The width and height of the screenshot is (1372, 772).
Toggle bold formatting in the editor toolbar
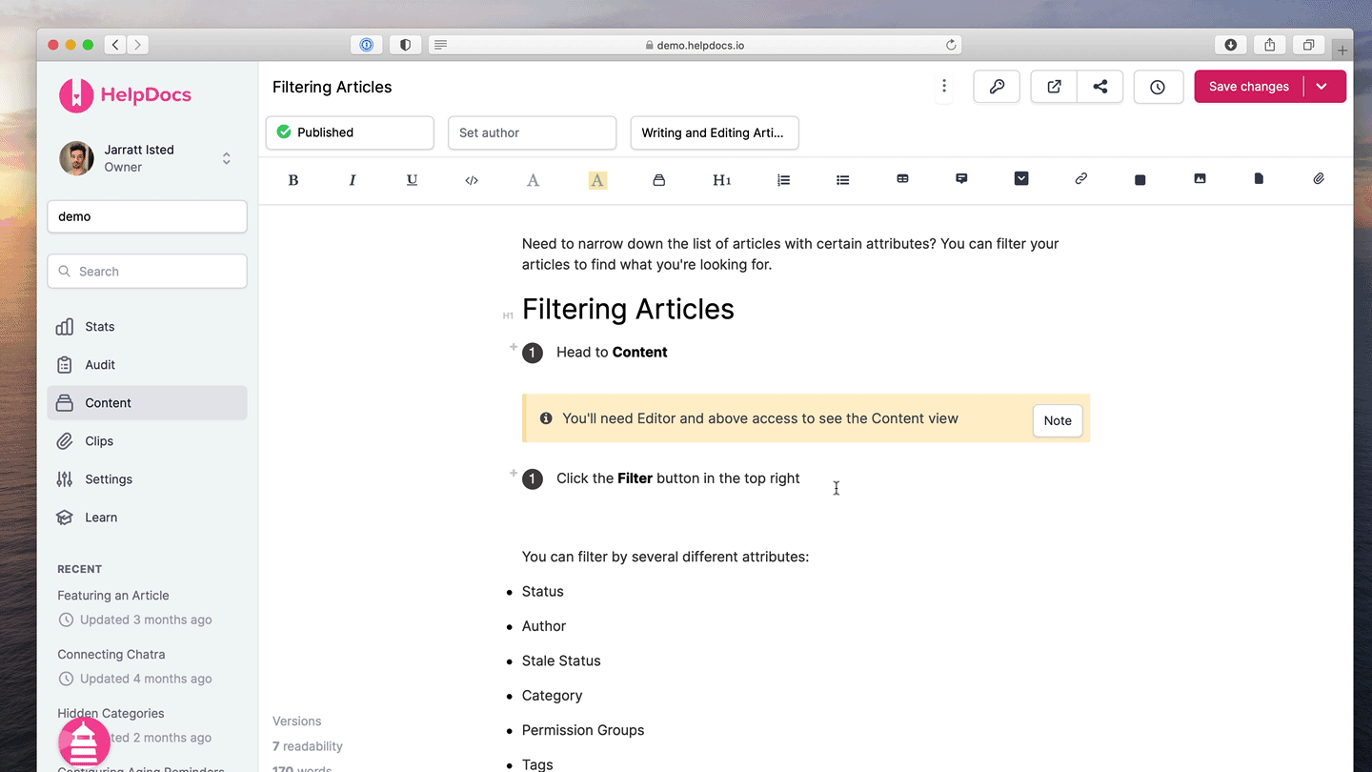click(293, 180)
